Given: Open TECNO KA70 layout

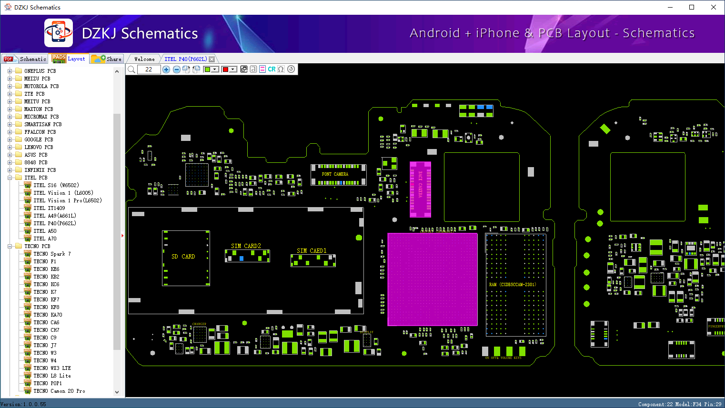Looking at the screenshot, I should [48, 315].
